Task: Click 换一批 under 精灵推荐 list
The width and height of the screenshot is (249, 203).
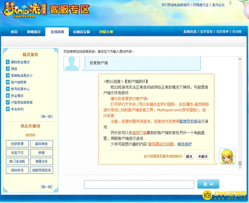Action: [x=47, y=116]
